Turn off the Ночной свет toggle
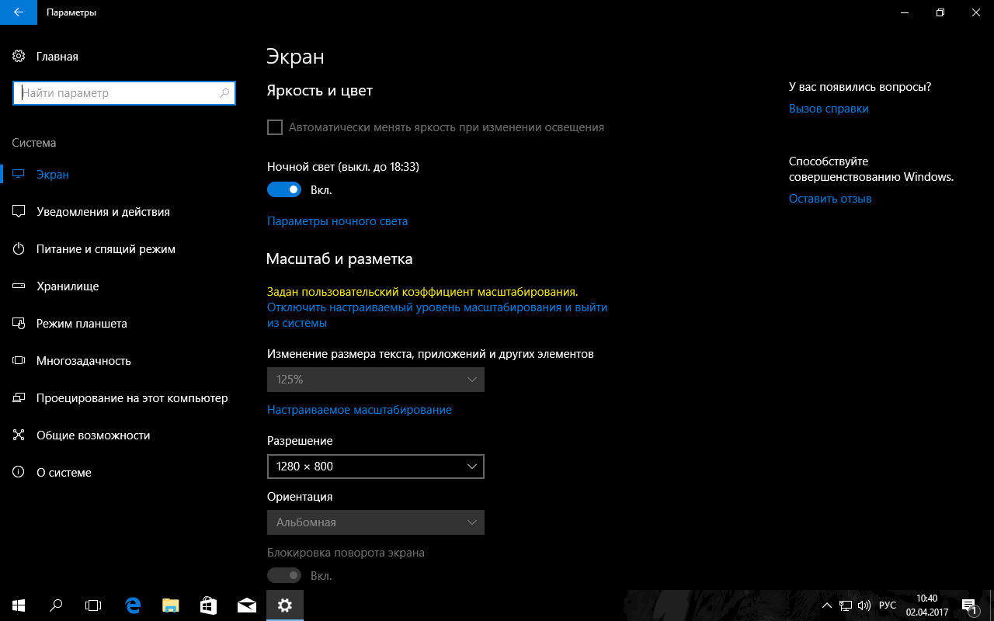994x621 pixels. pyautogui.click(x=284, y=189)
